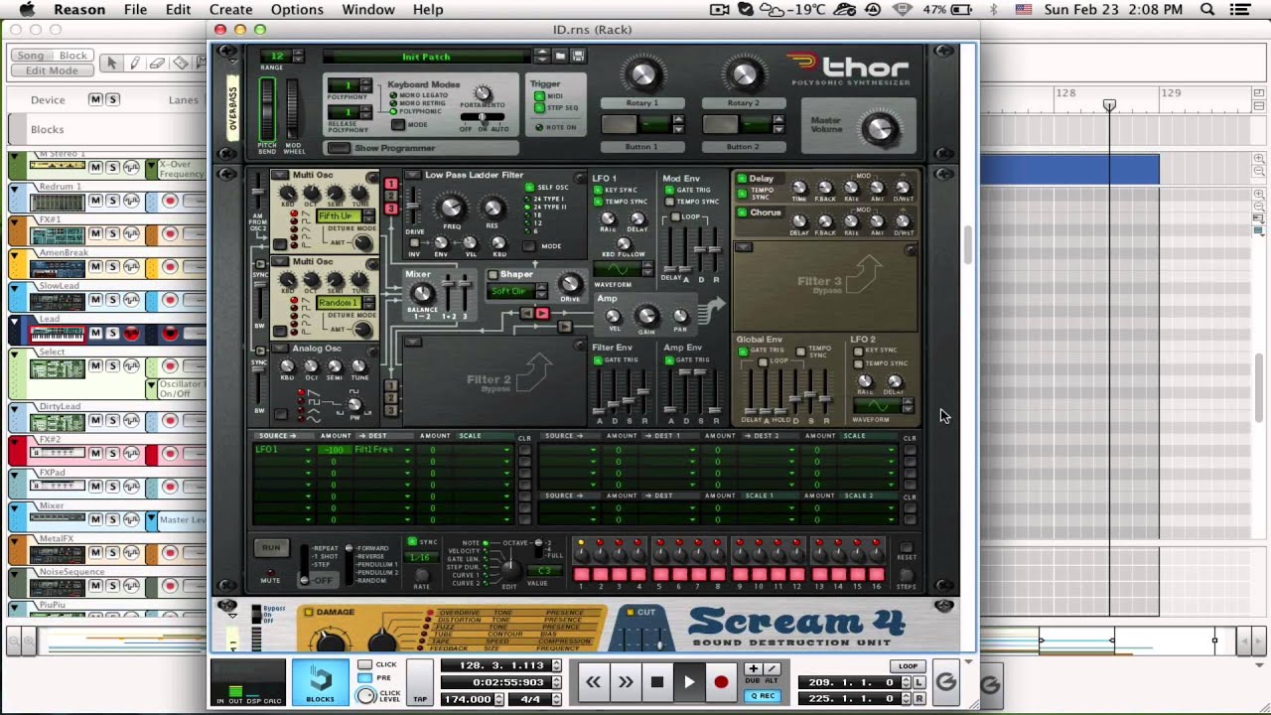The height and width of the screenshot is (715, 1271).
Task: Click the save patch floppy disk icon
Action: [x=578, y=57]
